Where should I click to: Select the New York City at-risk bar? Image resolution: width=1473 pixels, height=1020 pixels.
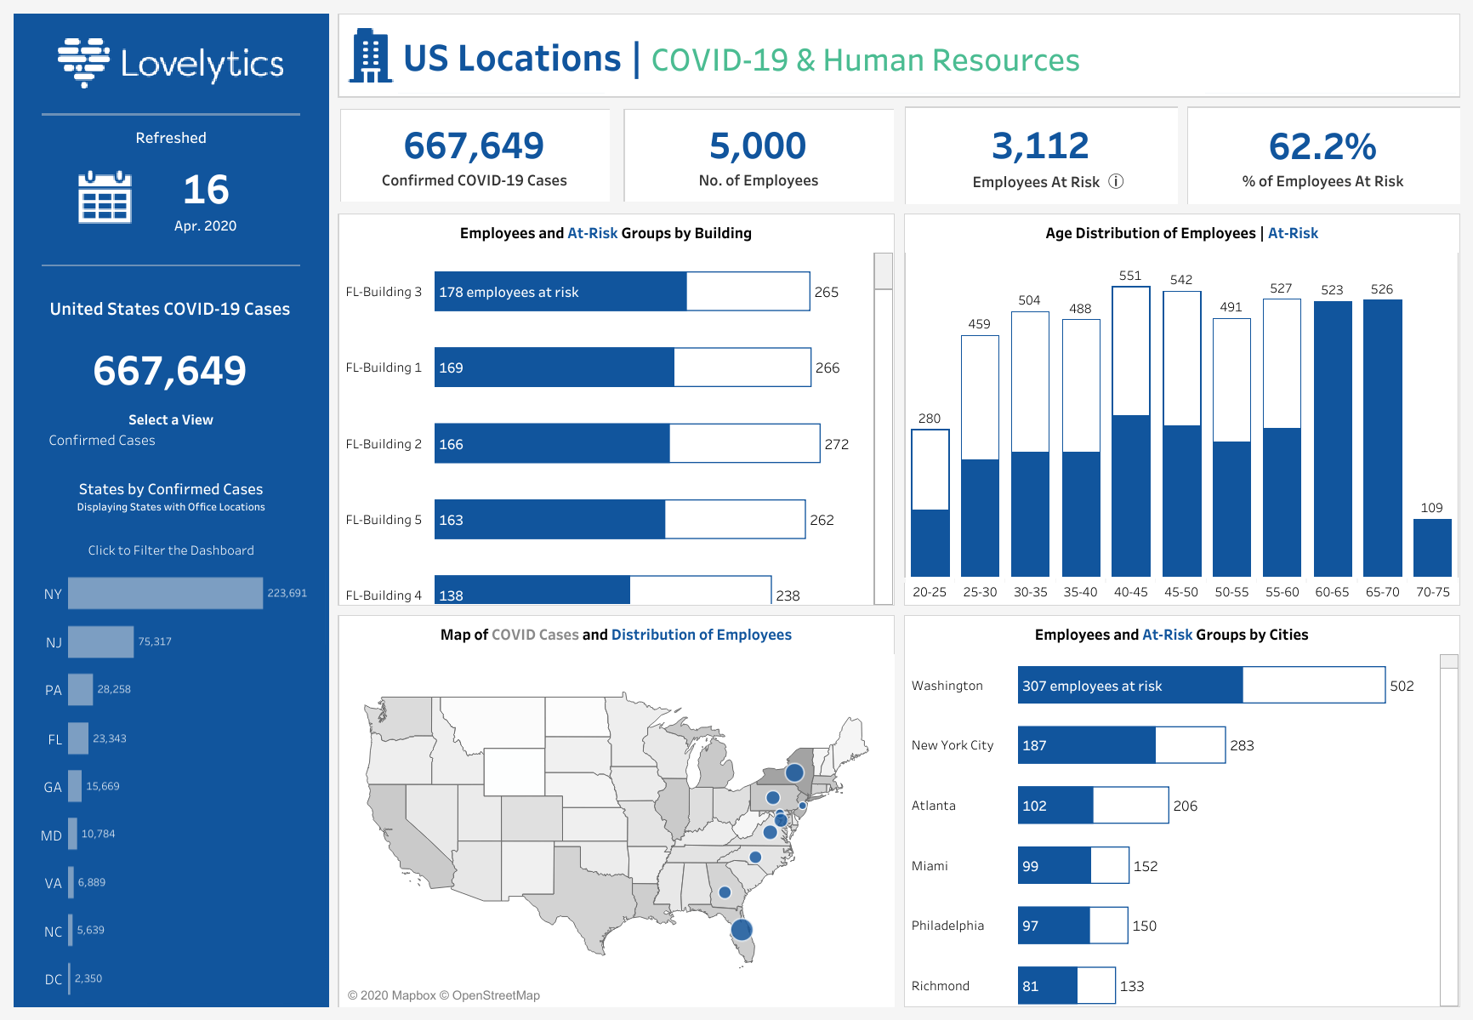1086,745
